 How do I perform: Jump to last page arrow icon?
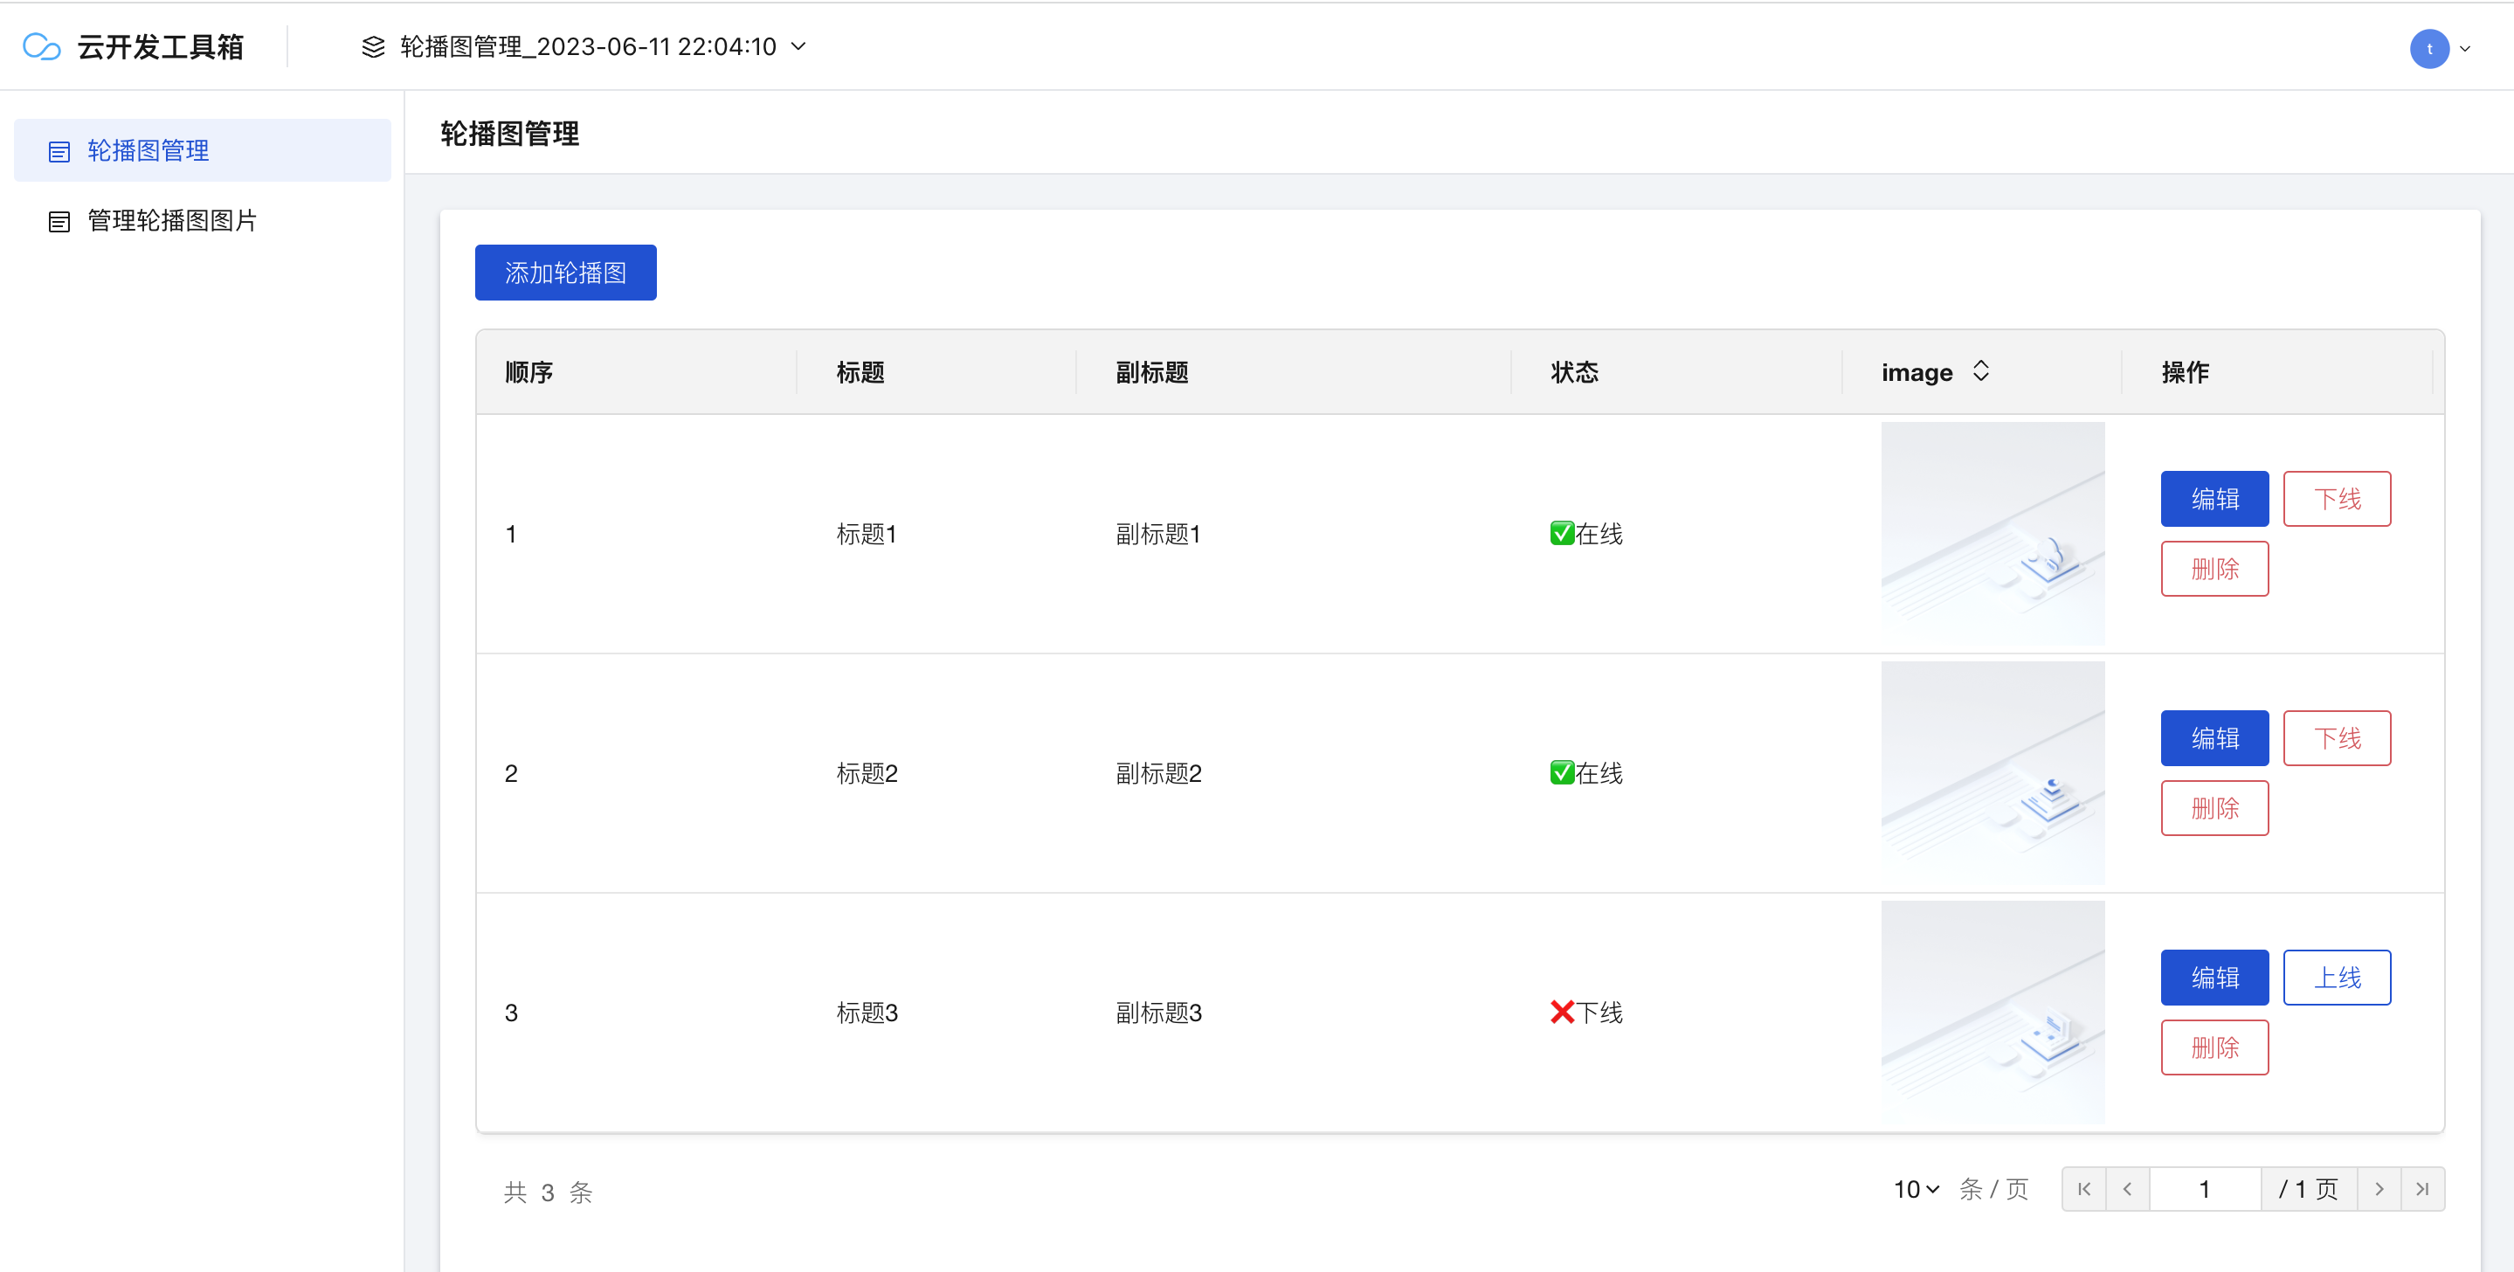pos(2422,1189)
